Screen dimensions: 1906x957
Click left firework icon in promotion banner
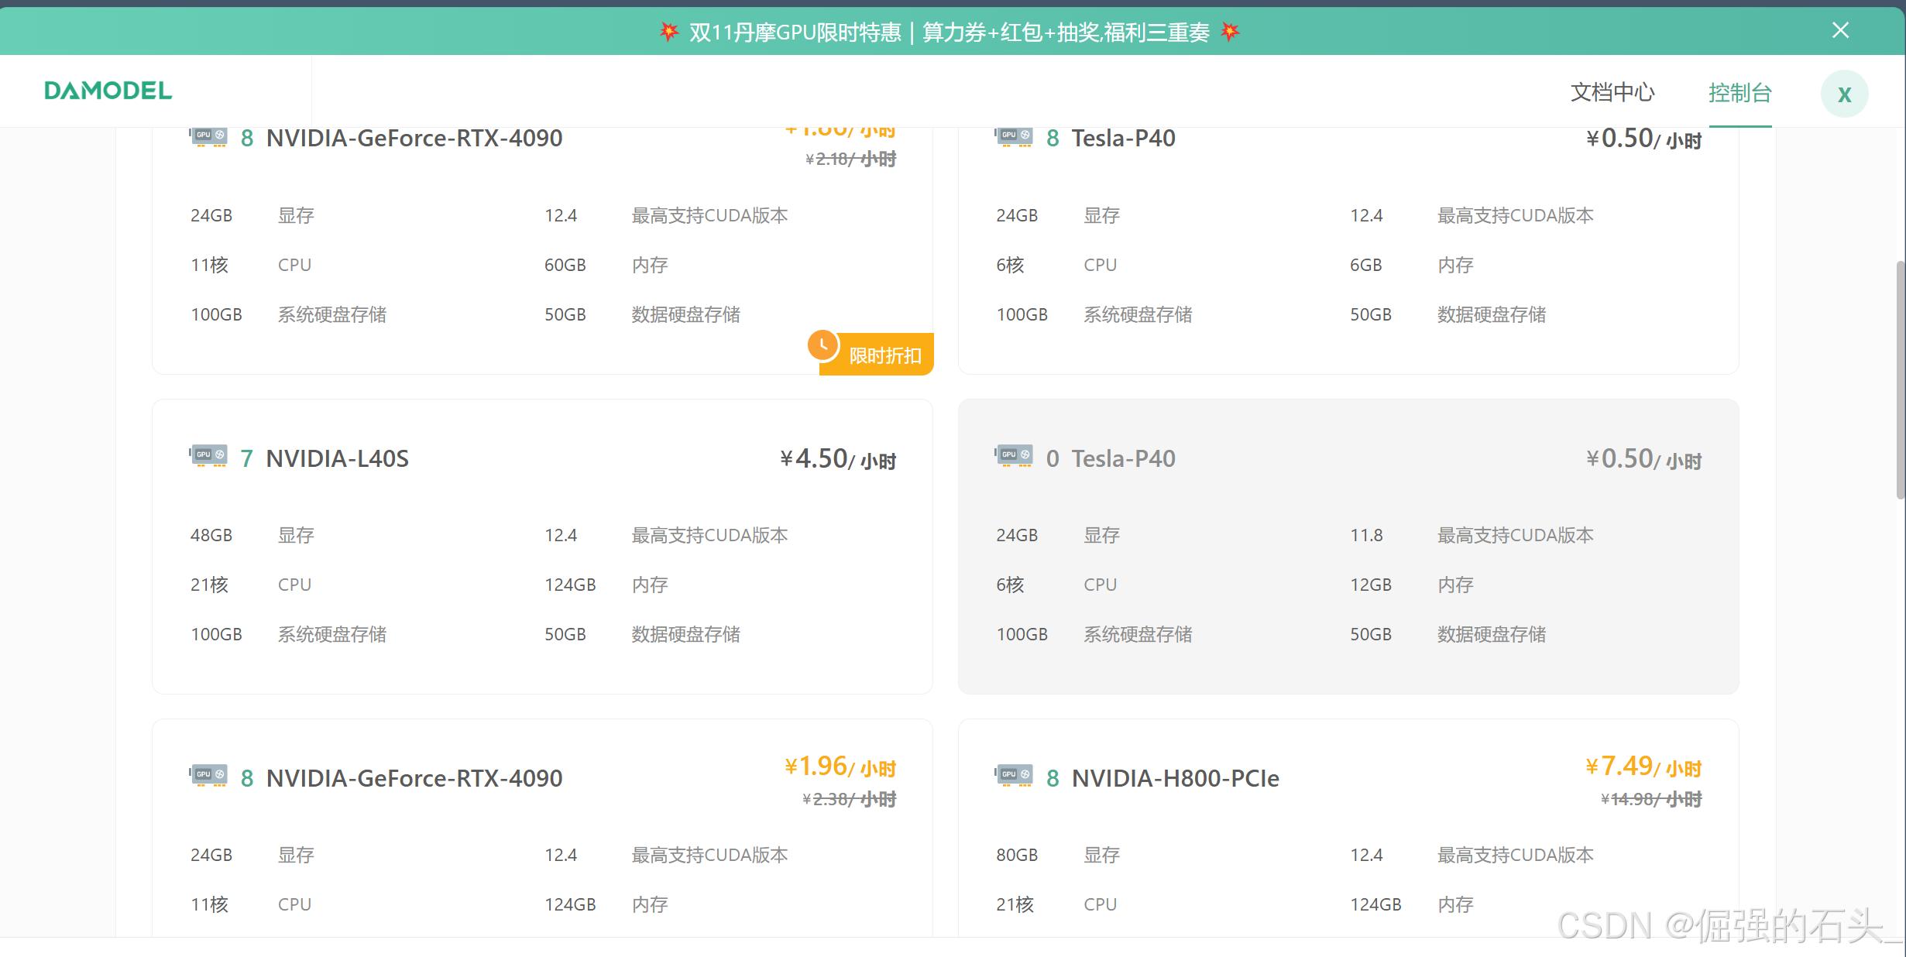coord(669,32)
